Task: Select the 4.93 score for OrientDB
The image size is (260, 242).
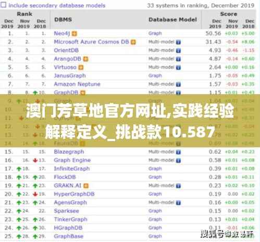Action: point(215,50)
